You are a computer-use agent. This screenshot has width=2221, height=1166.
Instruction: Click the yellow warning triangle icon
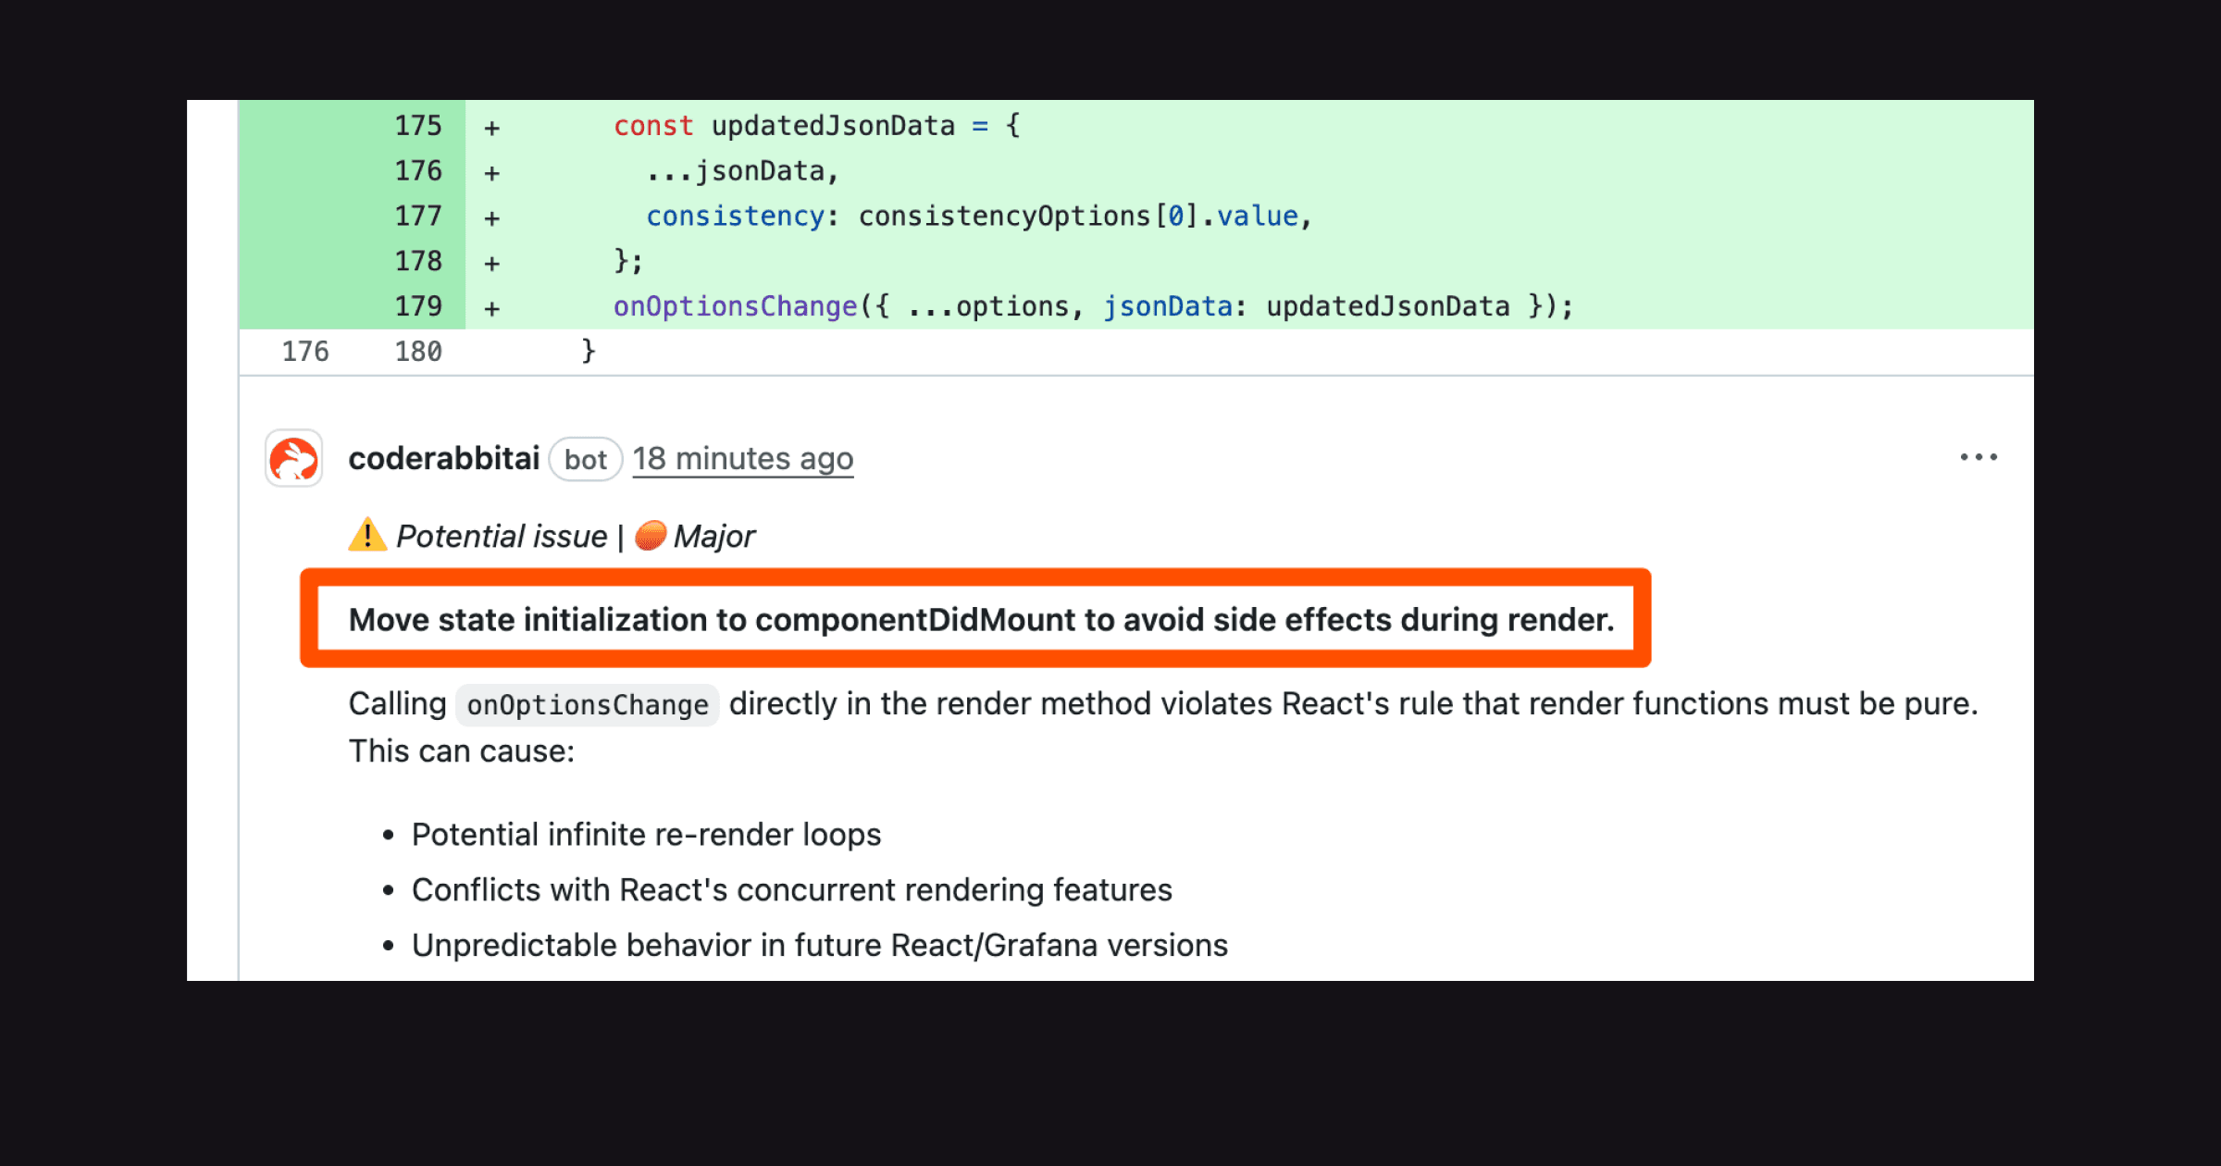point(367,535)
